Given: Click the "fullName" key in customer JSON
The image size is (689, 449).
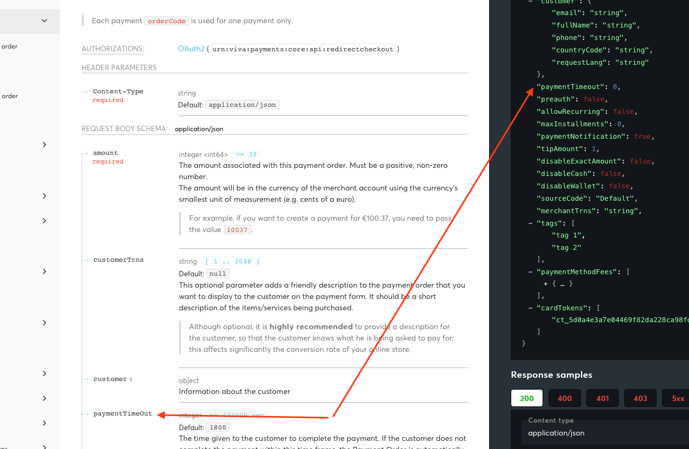Looking at the screenshot, I should click(572, 25).
